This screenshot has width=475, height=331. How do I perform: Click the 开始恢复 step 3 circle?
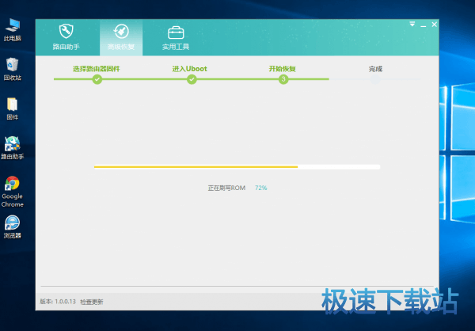click(x=283, y=79)
